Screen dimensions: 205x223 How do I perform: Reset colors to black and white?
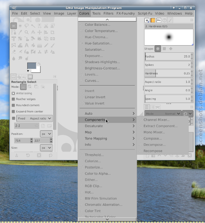(x=29, y=71)
